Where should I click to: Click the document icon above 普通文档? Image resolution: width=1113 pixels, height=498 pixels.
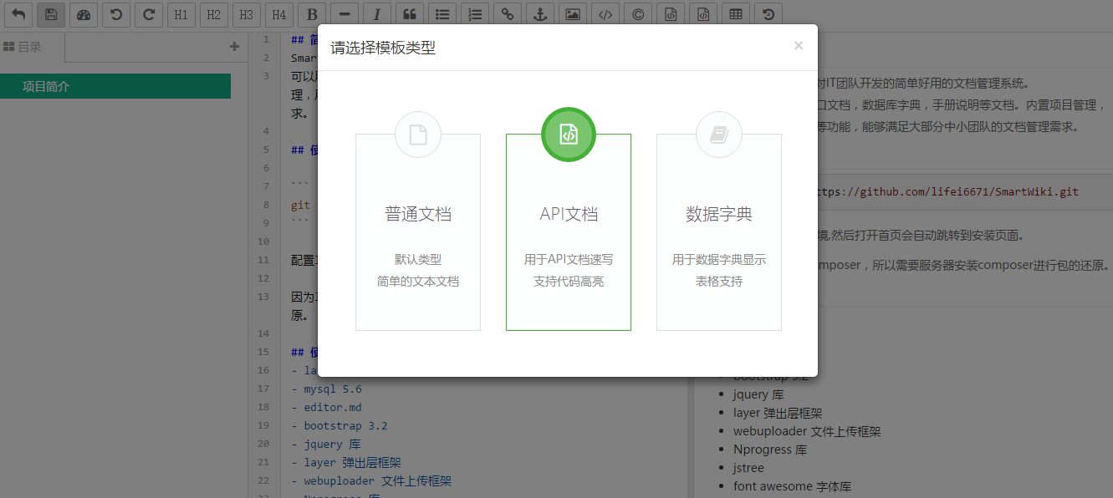point(418,135)
